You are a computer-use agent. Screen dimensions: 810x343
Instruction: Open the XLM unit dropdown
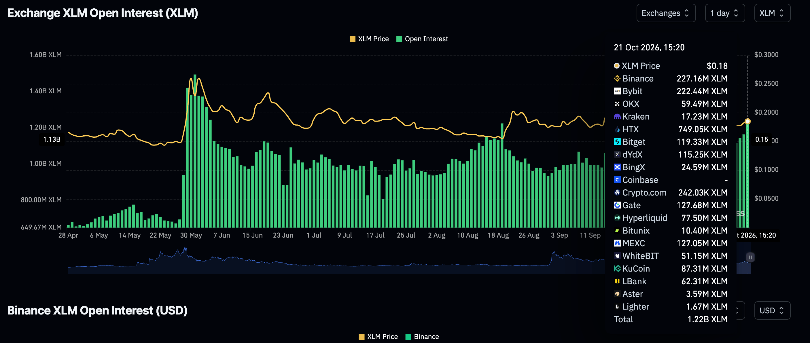click(x=772, y=13)
